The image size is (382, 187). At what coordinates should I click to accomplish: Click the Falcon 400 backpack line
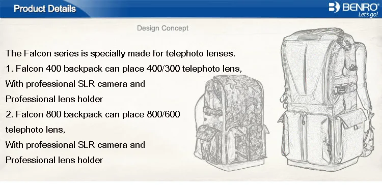click(124, 69)
